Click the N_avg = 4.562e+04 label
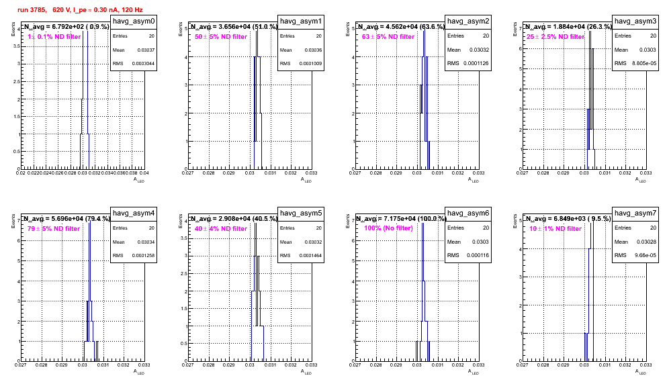This screenshot has width=669, height=384. pos(401,27)
